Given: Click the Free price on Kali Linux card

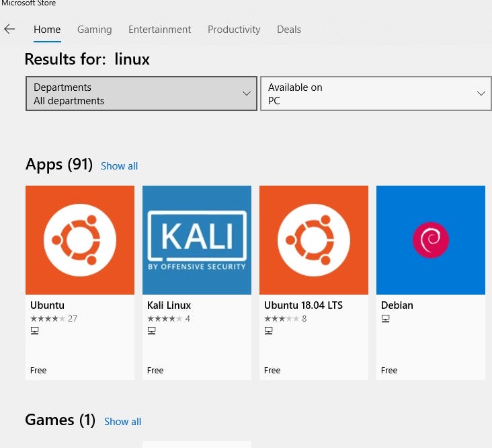Looking at the screenshot, I should pos(155,371).
